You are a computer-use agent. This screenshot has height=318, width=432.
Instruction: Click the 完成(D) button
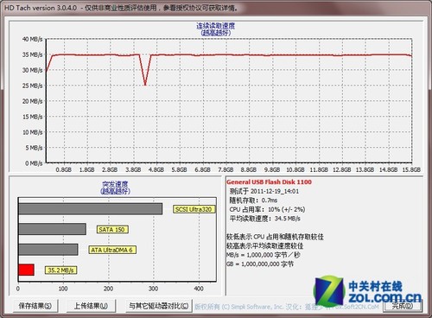tap(403, 306)
